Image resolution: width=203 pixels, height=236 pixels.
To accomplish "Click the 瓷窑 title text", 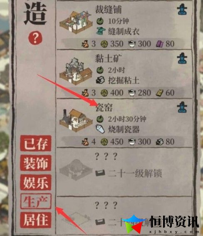I will (x=104, y=107).
